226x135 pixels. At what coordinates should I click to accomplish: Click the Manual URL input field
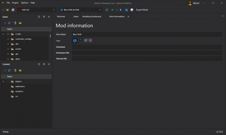click(x=147, y=59)
